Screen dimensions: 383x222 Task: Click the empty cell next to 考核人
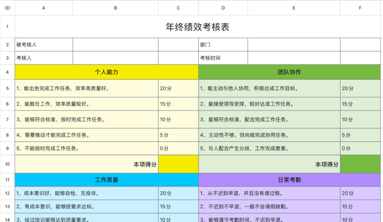pyautogui.click(x=116, y=58)
